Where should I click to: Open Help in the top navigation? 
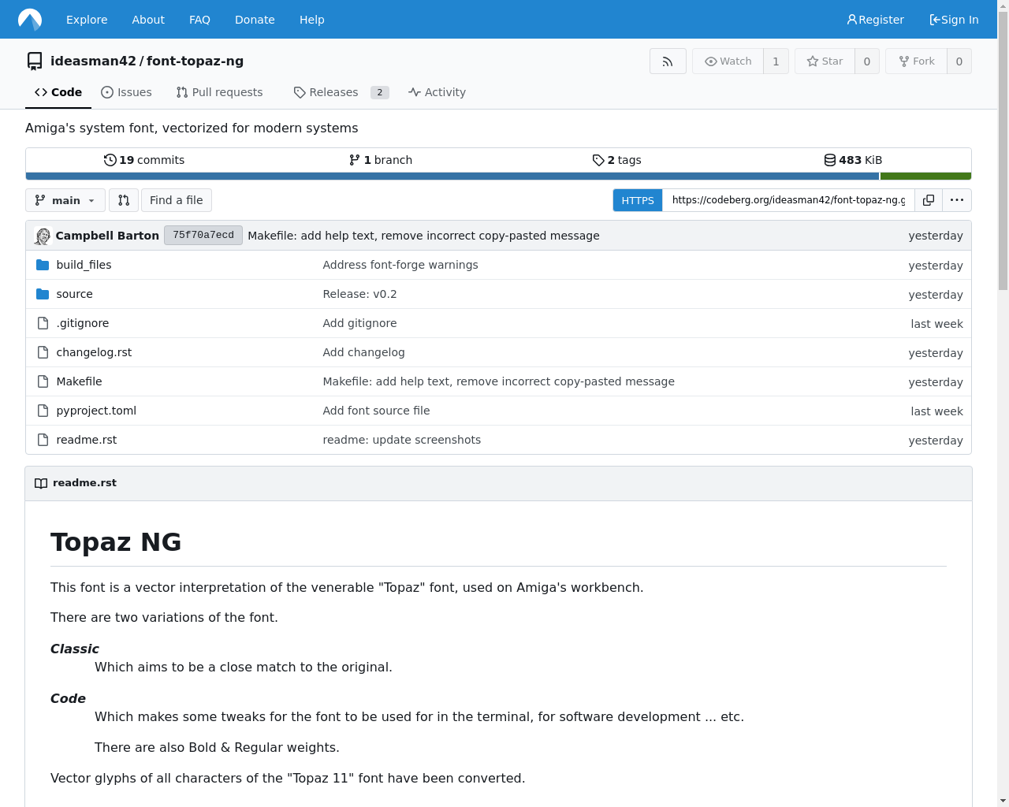pos(312,20)
